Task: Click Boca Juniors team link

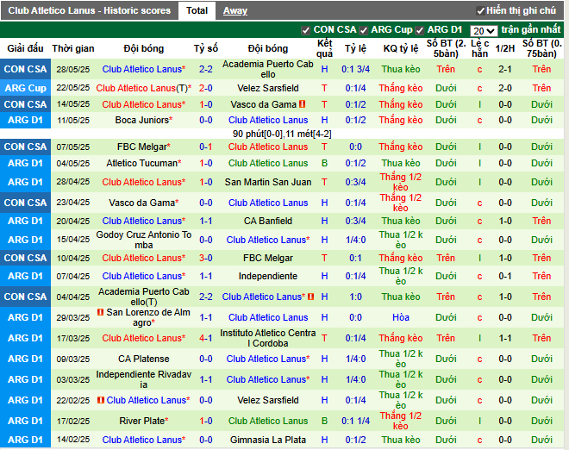Action: (142, 120)
